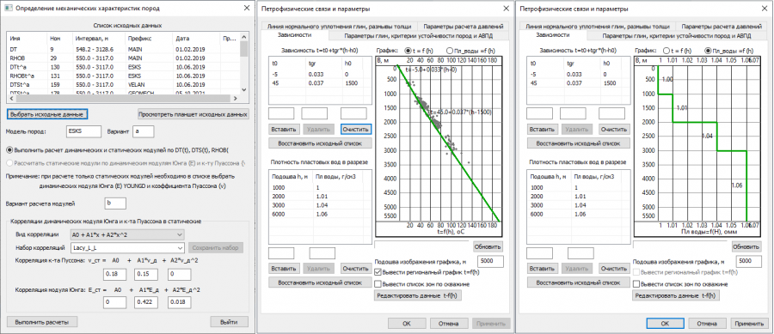
Task: Close the mechanical characteristics window
Action: pos(247,9)
